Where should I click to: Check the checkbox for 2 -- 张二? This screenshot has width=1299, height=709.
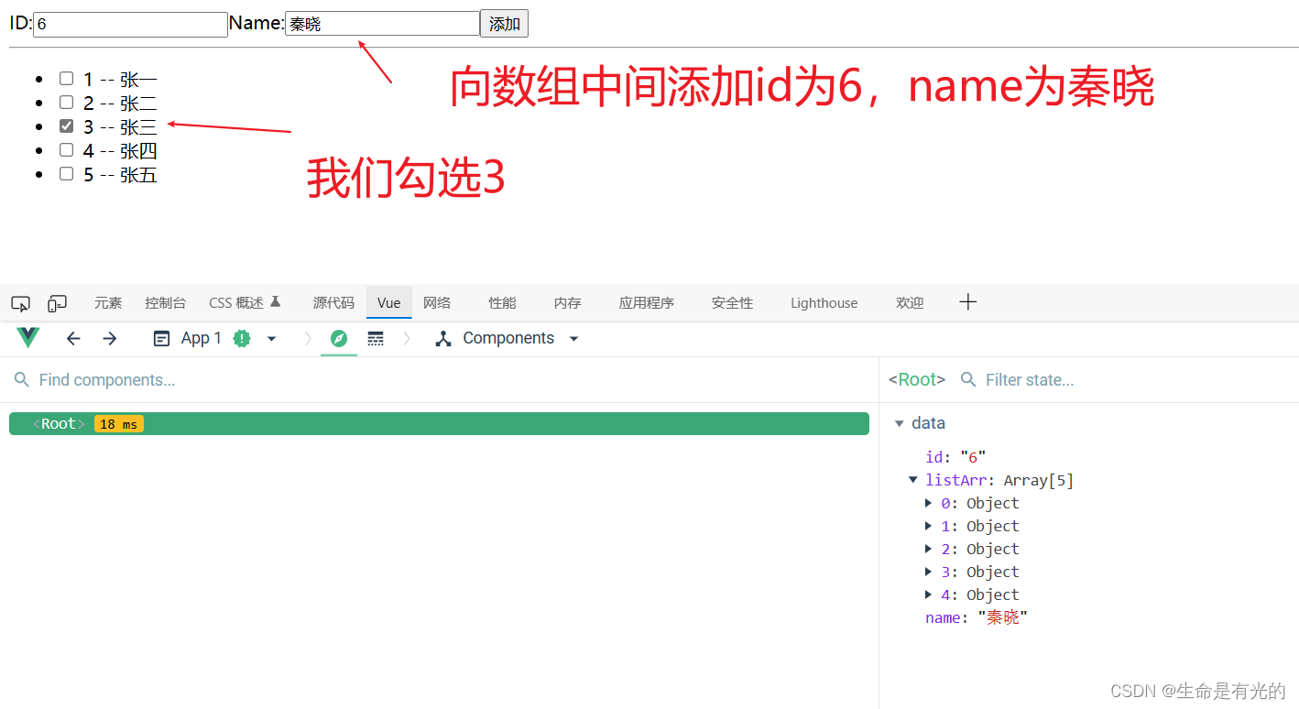[x=66, y=103]
